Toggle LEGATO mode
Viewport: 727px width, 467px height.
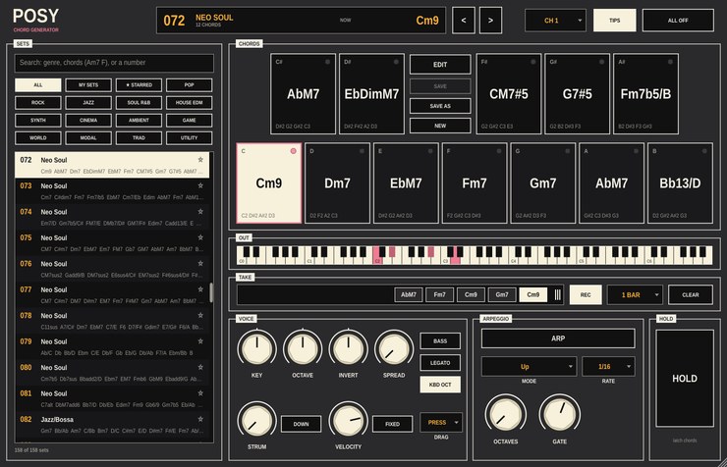440,363
